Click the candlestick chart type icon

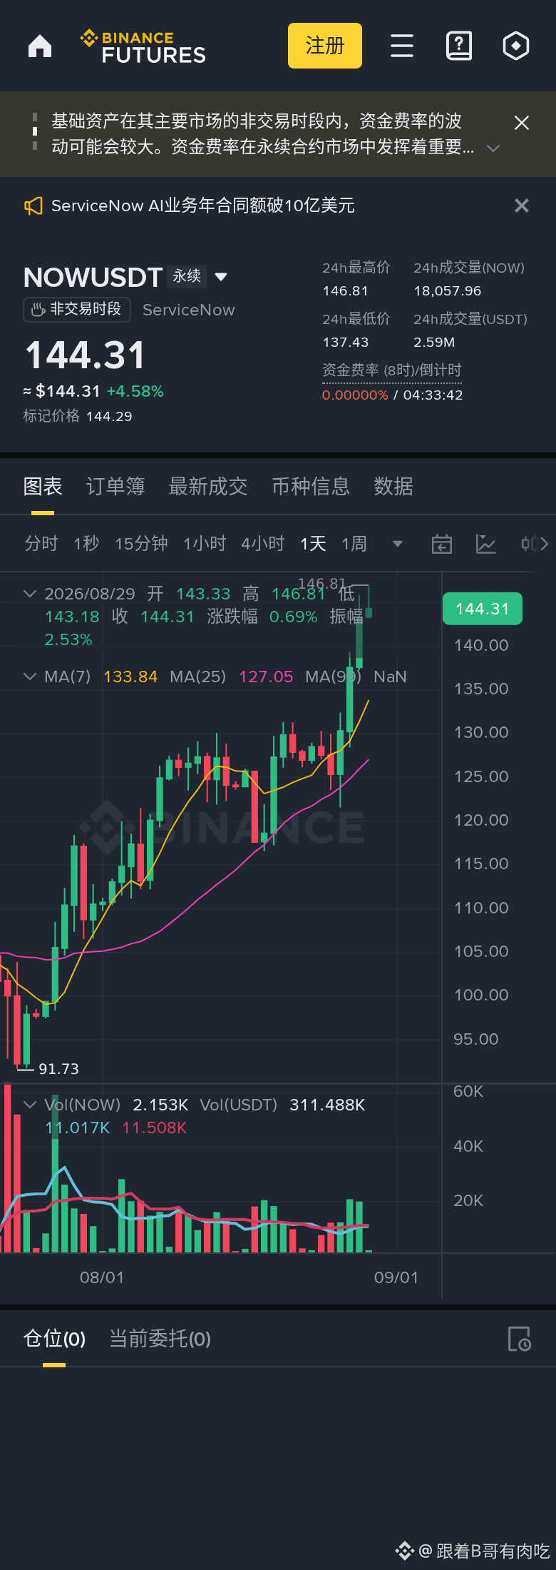[530, 544]
